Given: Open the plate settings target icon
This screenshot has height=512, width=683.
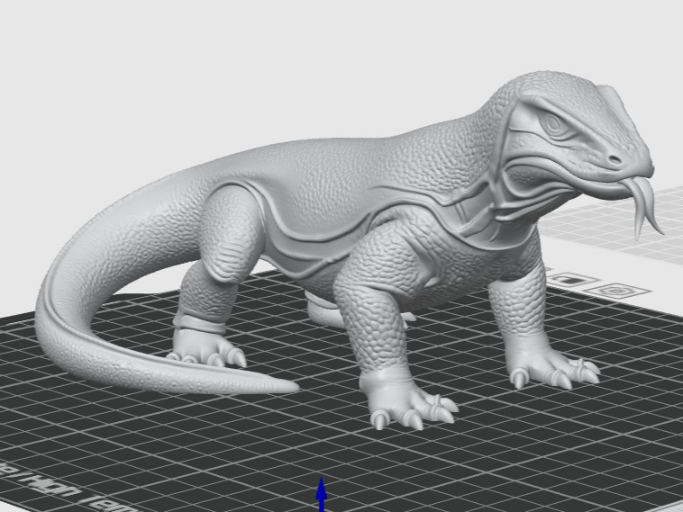Looking at the screenshot, I should 617,290.
